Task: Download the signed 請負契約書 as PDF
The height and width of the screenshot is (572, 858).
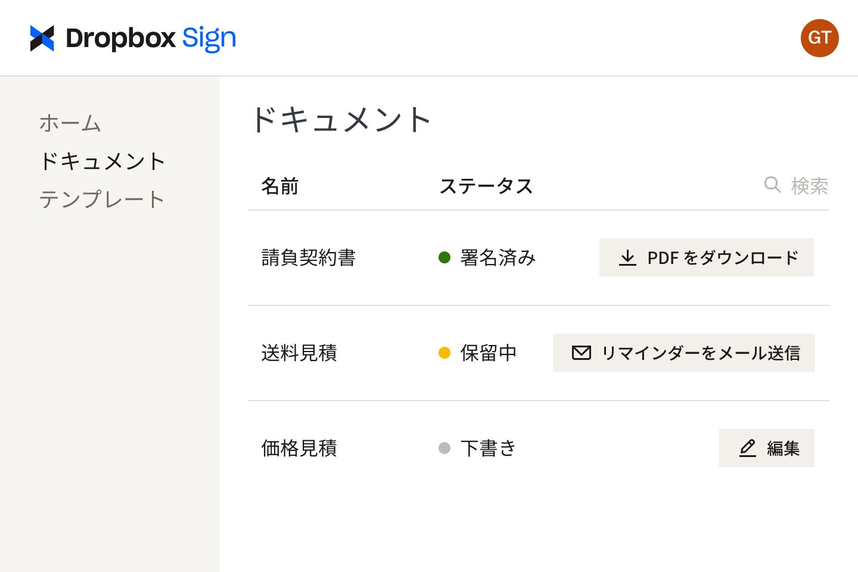Action: [707, 257]
